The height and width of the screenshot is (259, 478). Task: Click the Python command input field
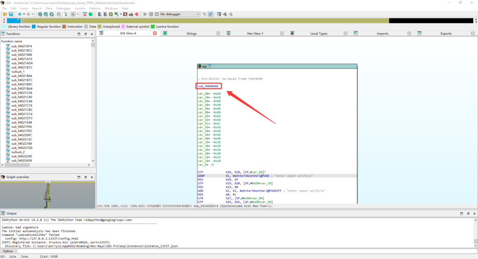(x=247, y=251)
